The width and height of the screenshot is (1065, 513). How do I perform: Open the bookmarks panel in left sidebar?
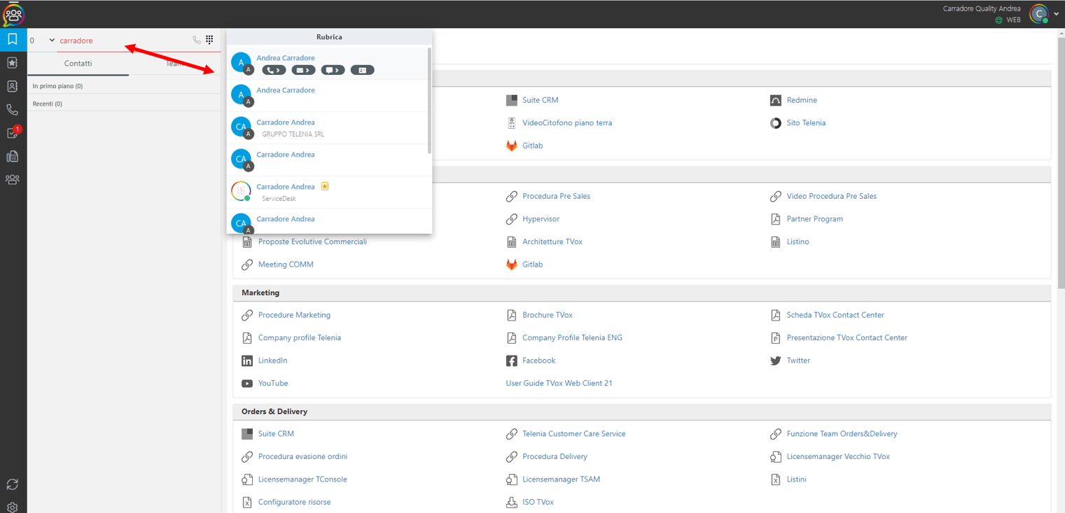pos(13,39)
